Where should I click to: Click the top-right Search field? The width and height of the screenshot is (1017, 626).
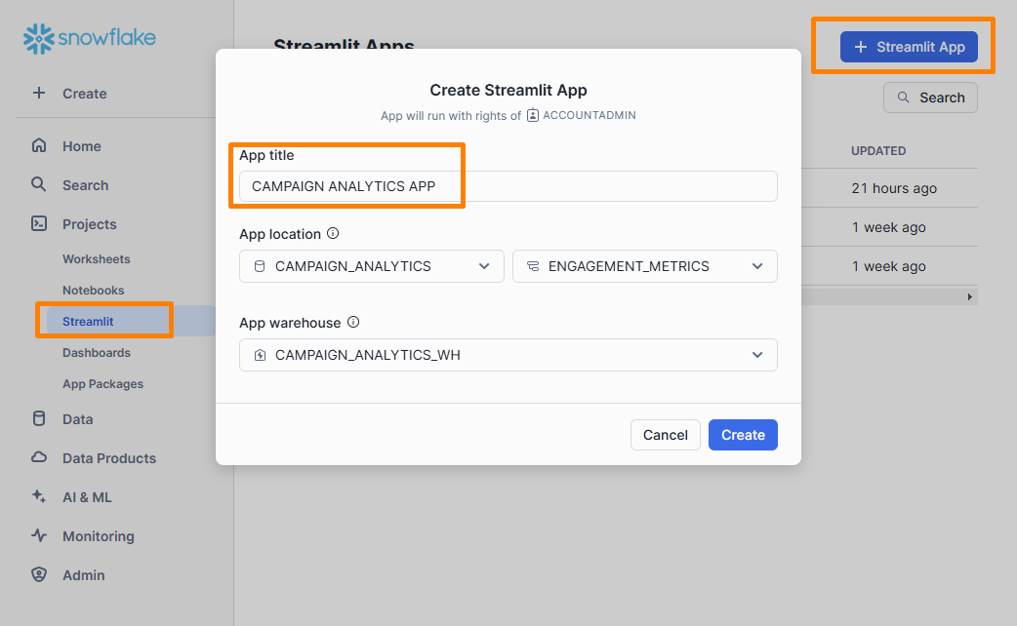(930, 98)
